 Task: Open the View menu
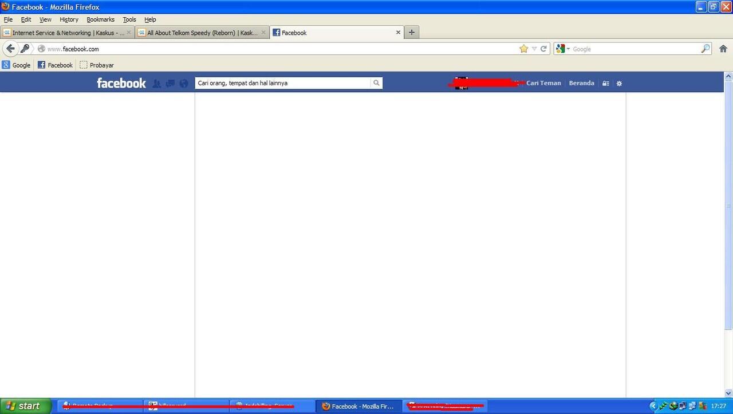pos(45,19)
